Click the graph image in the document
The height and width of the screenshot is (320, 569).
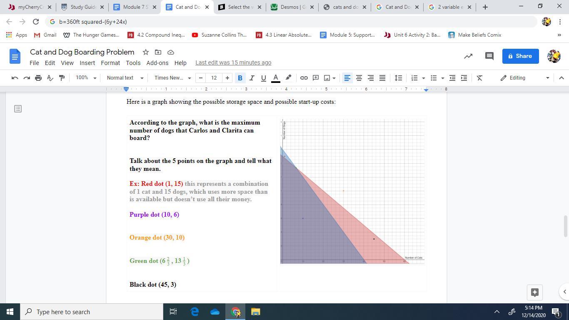353,192
